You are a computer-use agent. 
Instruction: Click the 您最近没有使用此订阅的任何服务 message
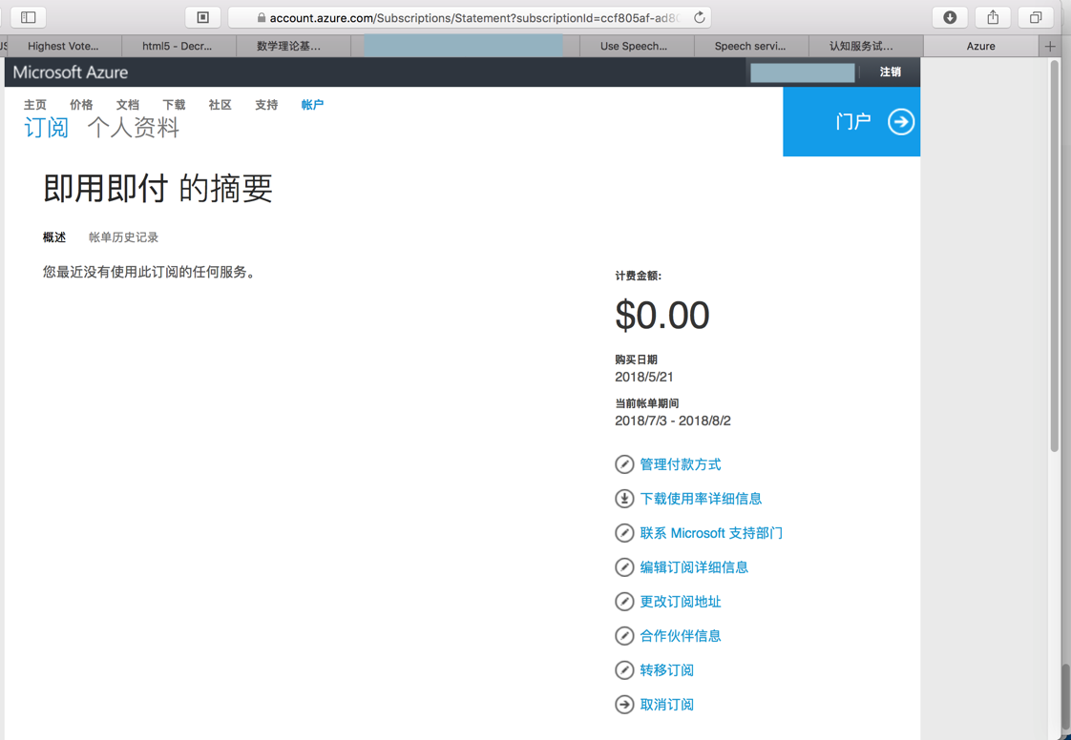149,272
